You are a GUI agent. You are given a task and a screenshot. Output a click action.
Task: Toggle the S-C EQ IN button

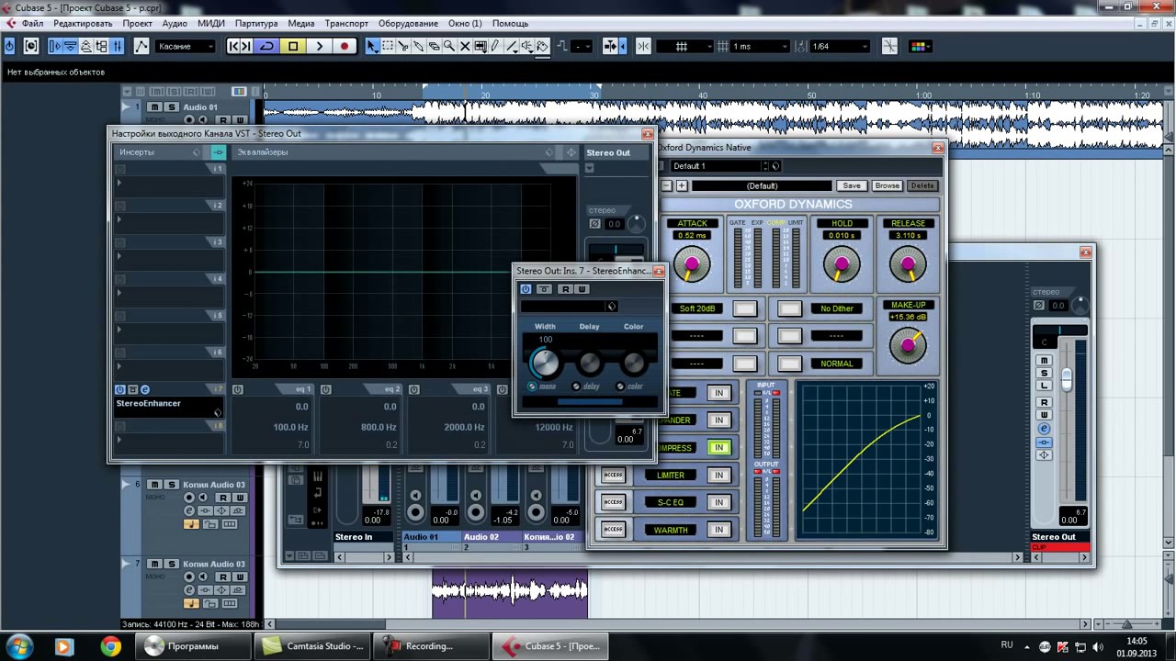coord(718,502)
